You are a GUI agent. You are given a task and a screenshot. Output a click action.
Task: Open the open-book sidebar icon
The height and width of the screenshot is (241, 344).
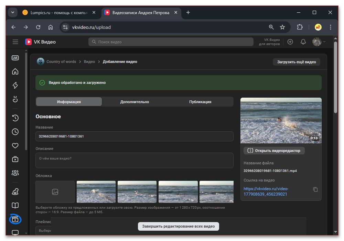[x=15, y=206]
